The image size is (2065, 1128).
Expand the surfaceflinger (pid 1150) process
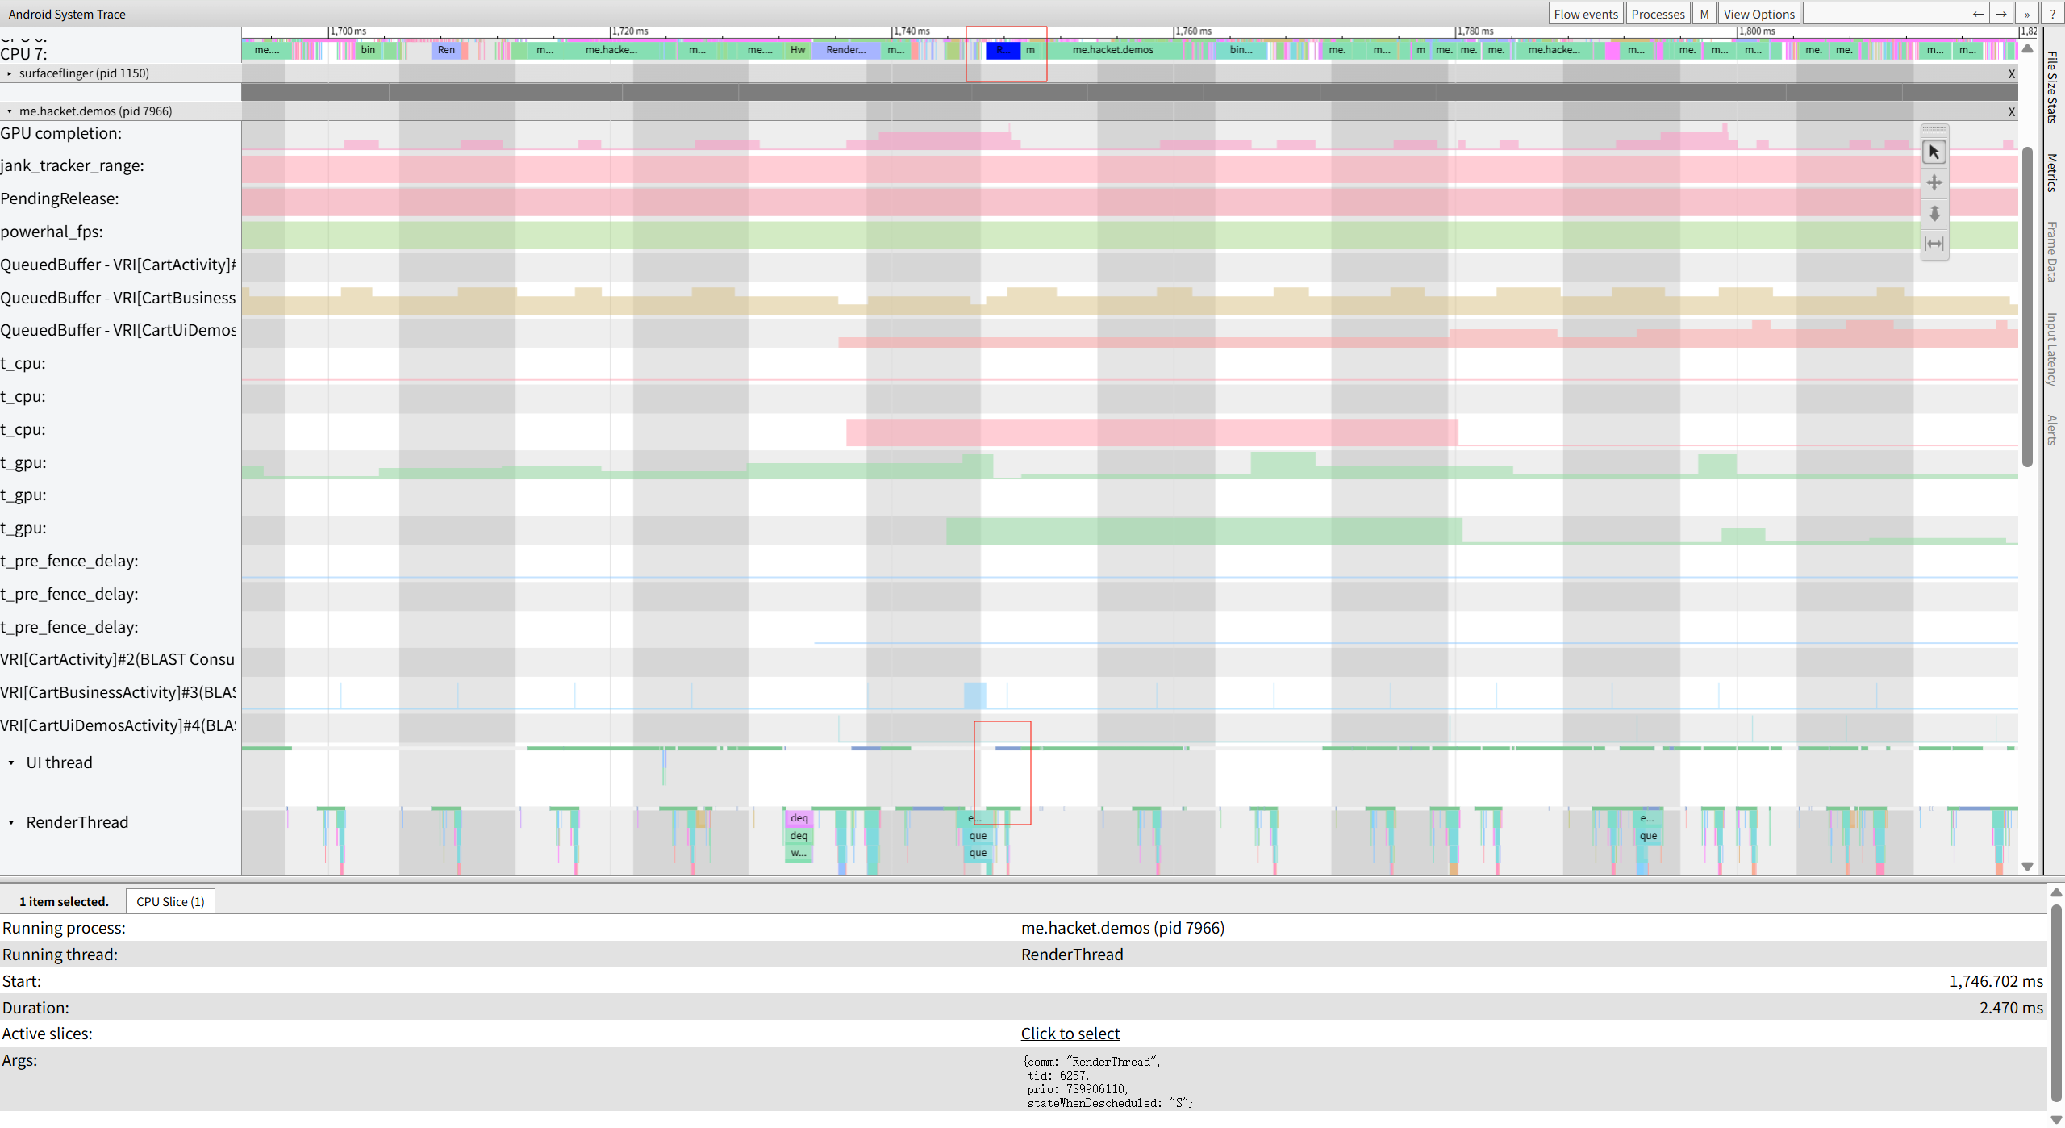pyautogui.click(x=10, y=73)
